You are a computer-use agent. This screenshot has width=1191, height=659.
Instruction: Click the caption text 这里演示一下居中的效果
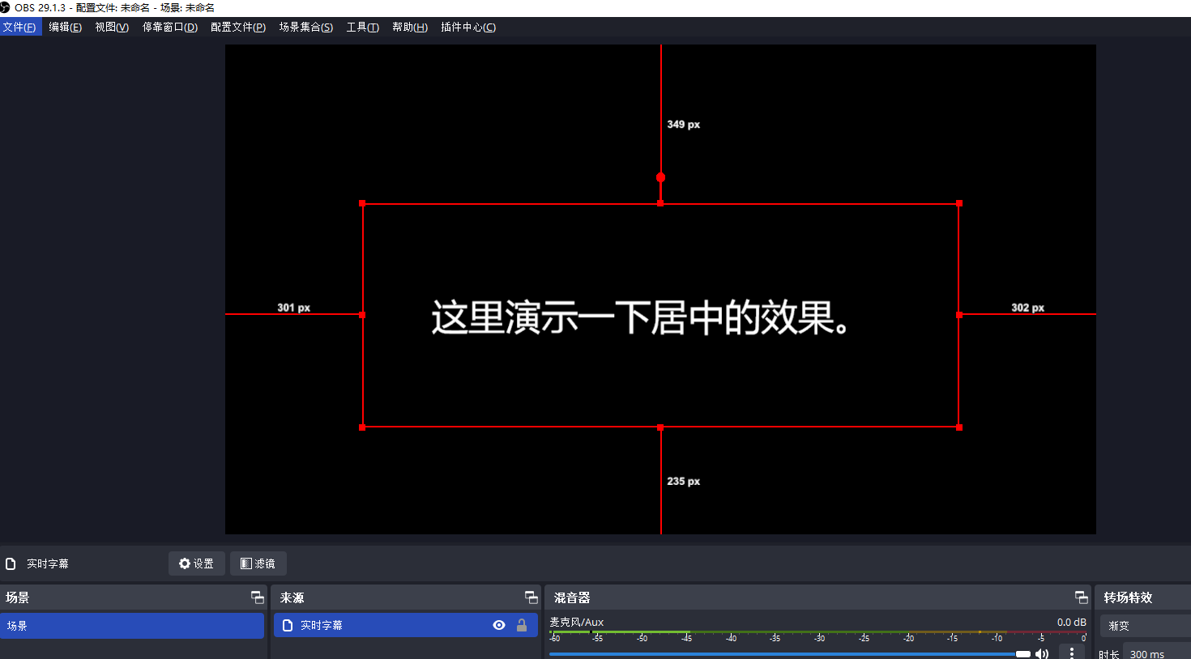click(x=641, y=317)
